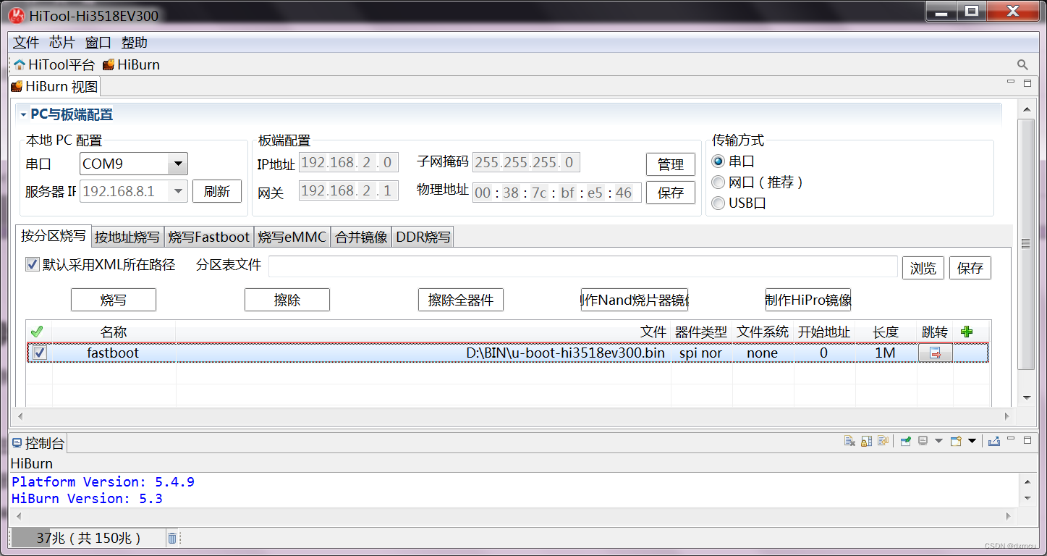Select USB口 transfer mode
Viewport: 1047px width, 556px height.
coord(718,203)
